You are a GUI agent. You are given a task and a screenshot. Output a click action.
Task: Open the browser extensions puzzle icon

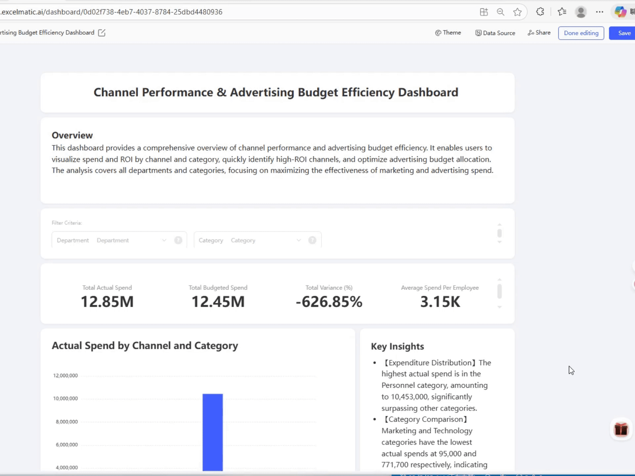[540, 12]
